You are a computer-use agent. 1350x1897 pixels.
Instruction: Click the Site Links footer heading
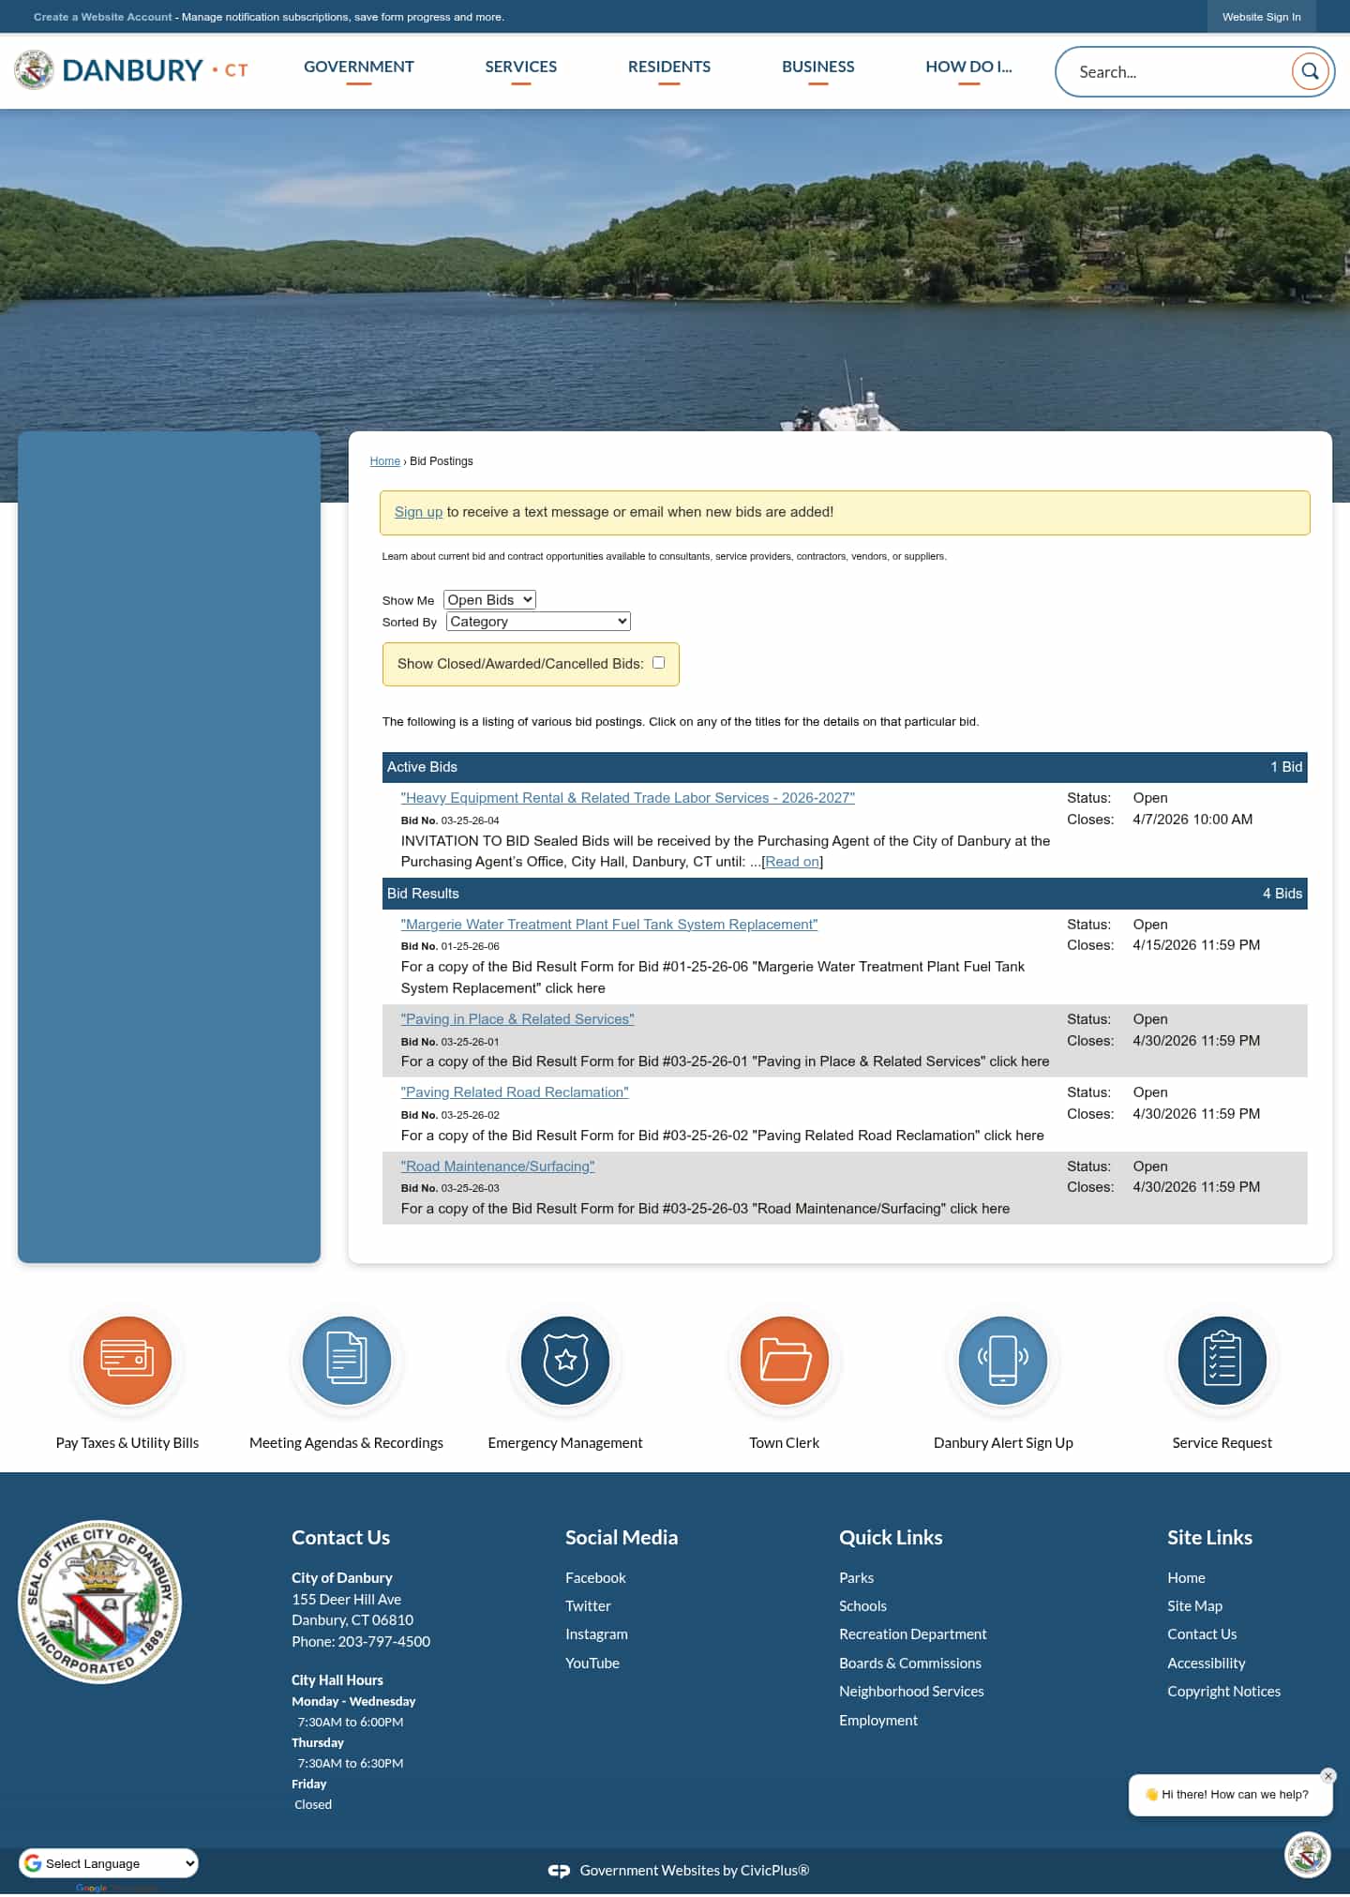coord(1209,1538)
